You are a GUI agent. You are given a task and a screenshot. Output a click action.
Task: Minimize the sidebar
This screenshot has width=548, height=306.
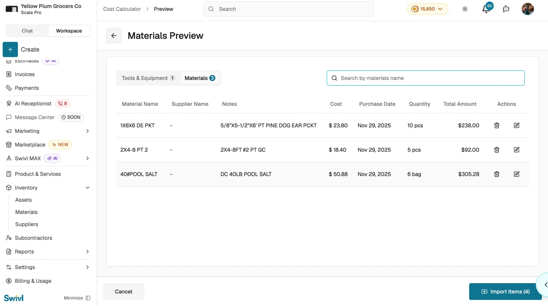[x=77, y=298]
